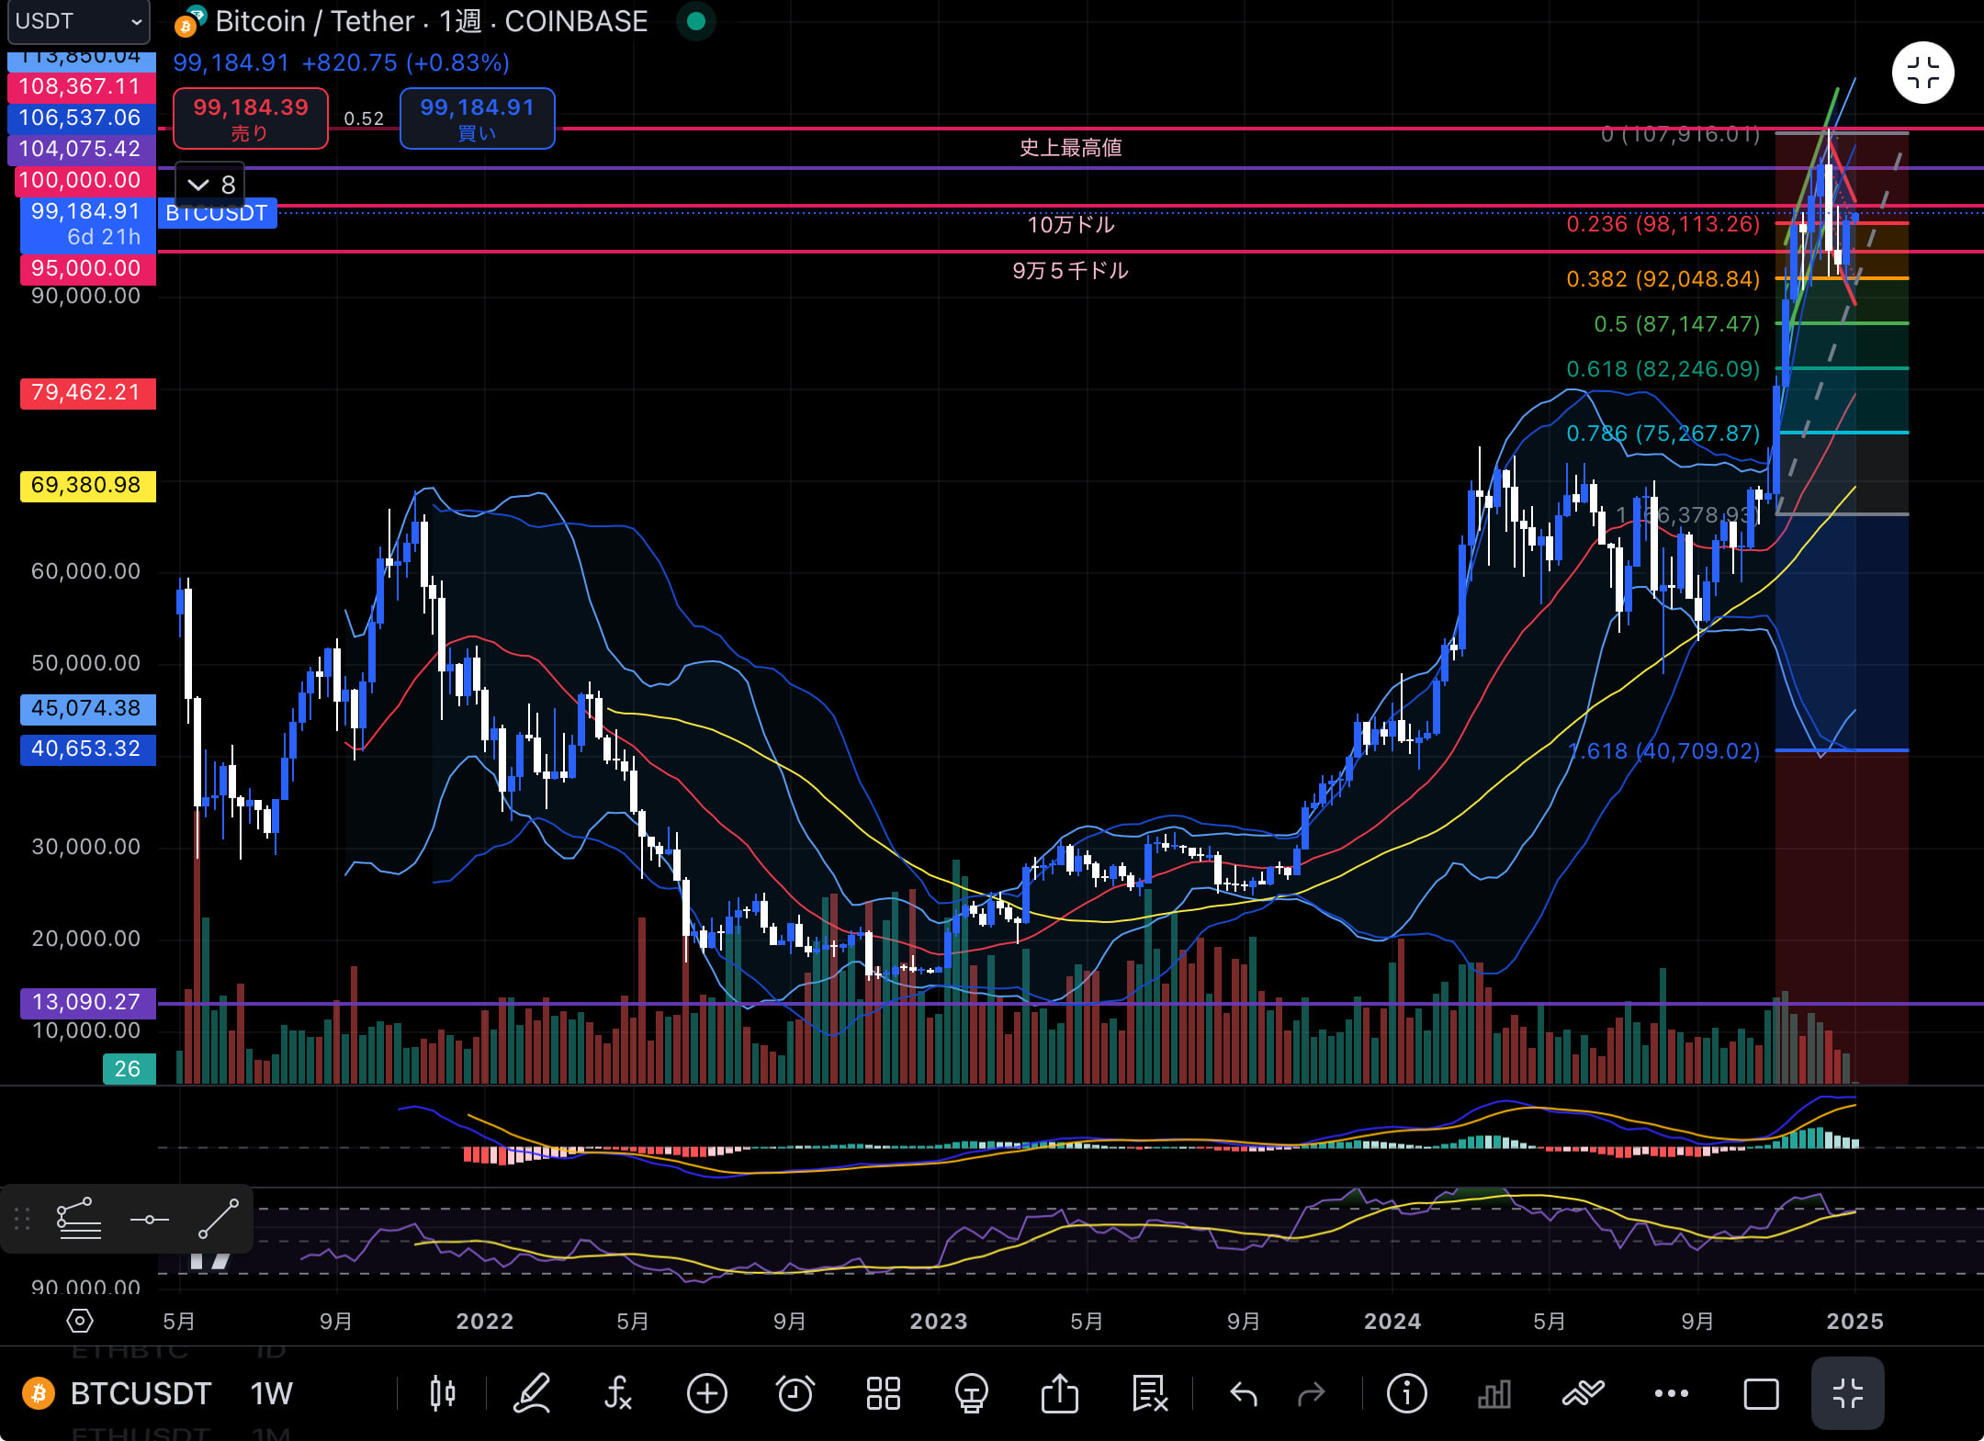Click the 2024 time axis label
The height and width of the screenshot is (1441, 1984).
pyautogui.click(x=1392, y=1321)
